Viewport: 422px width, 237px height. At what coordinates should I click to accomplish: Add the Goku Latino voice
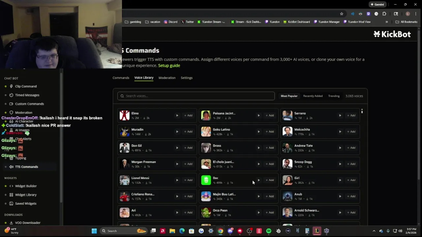(270, 132)
